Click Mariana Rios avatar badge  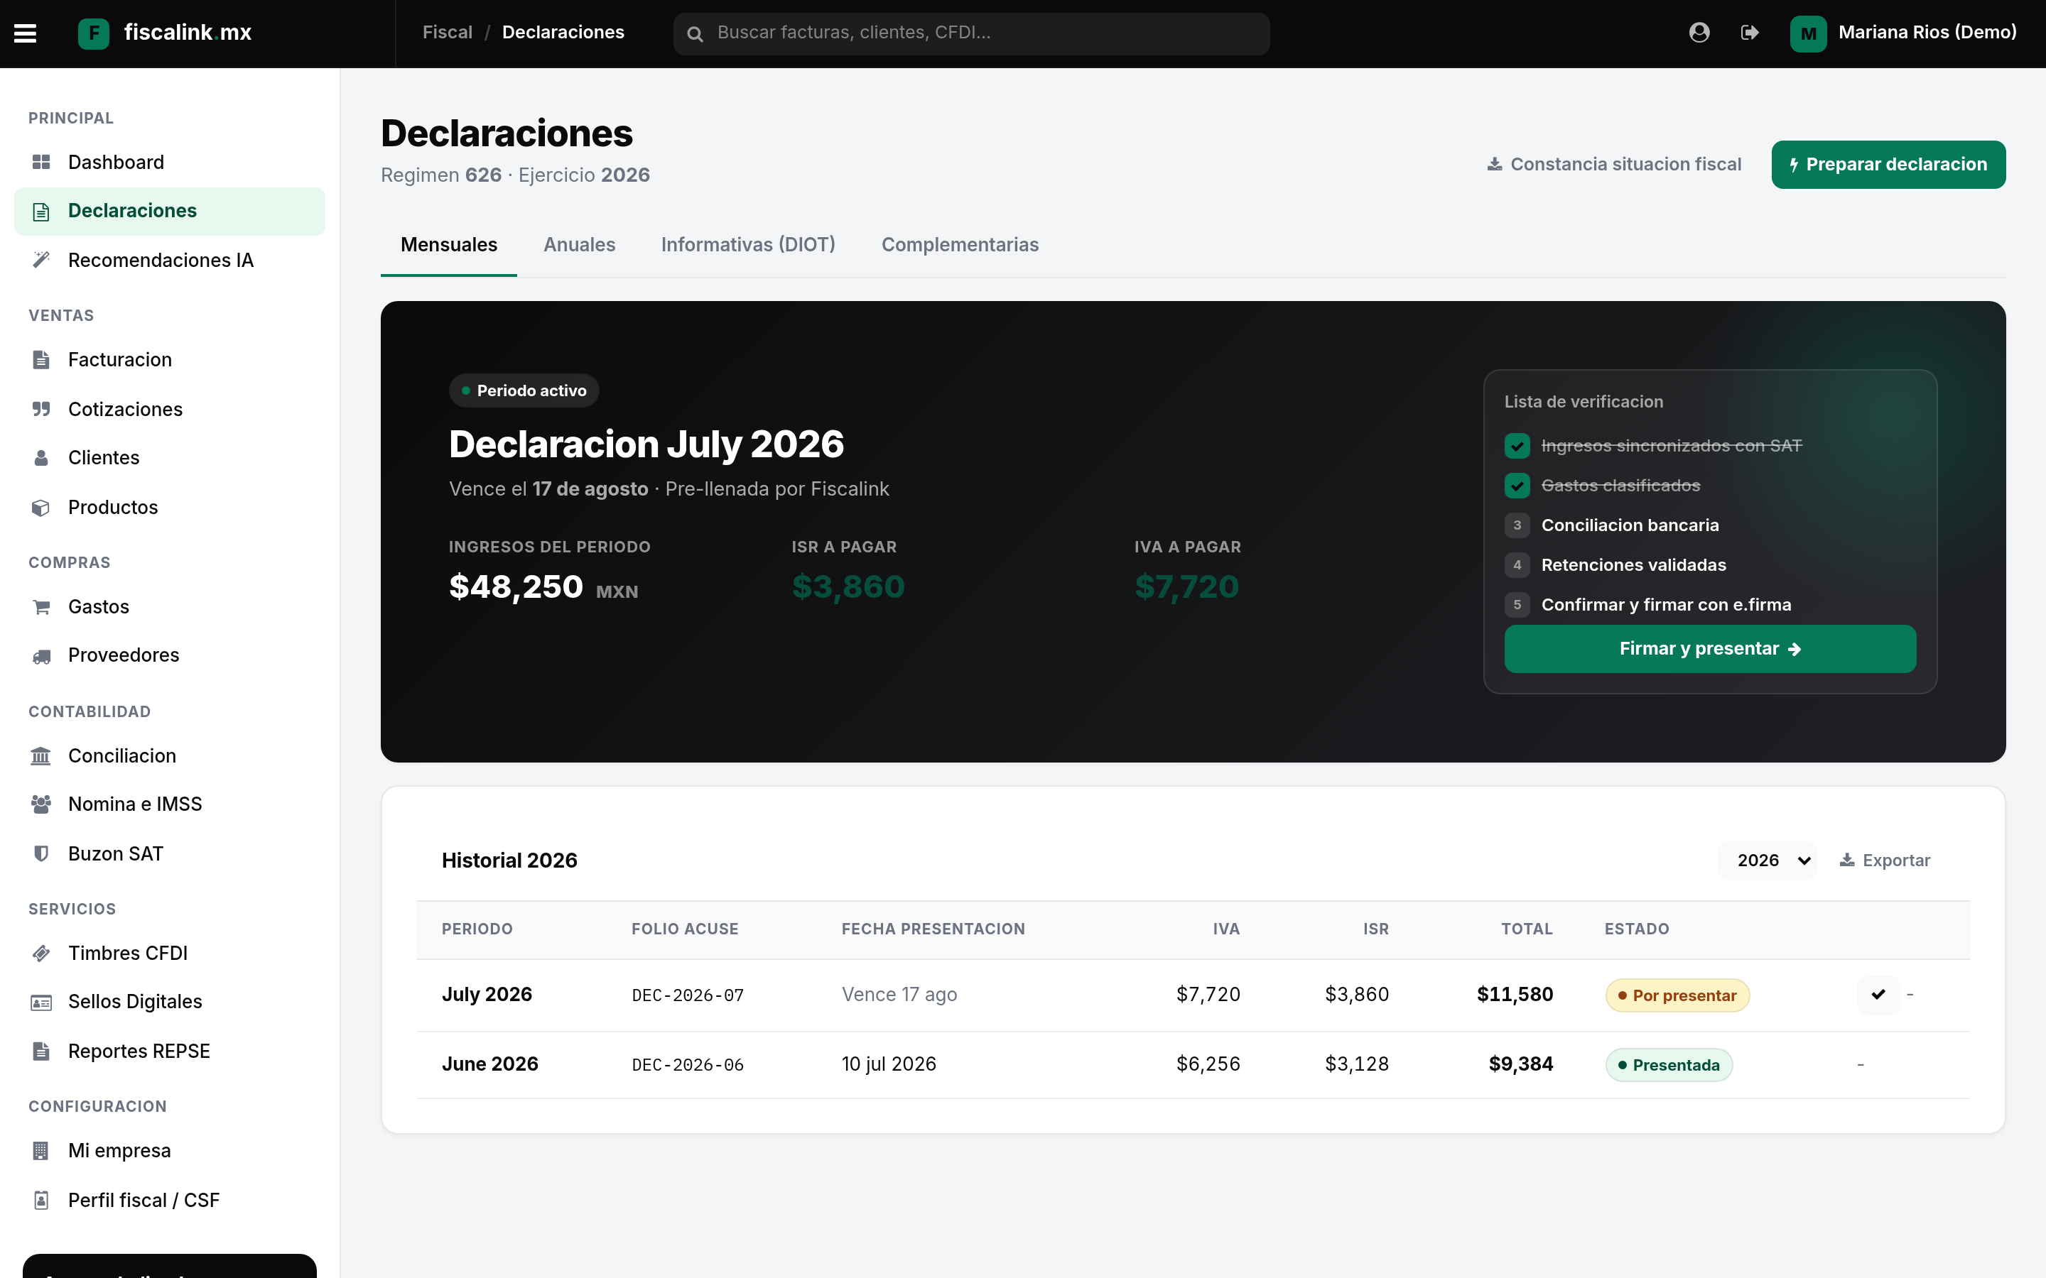point(1807,33)
